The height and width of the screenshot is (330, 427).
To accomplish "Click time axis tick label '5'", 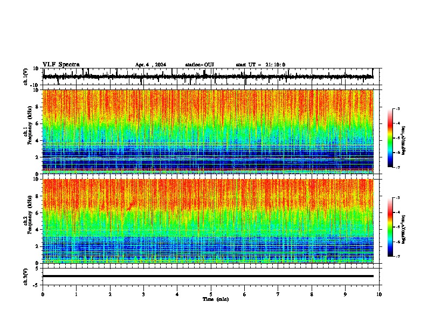I will coord(211,294).
